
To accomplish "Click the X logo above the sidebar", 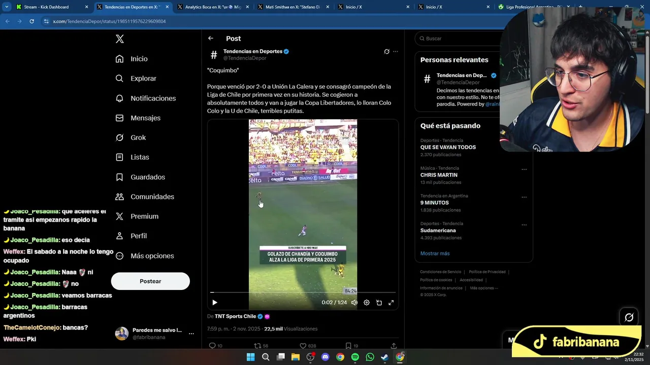I will click(119, 39).
